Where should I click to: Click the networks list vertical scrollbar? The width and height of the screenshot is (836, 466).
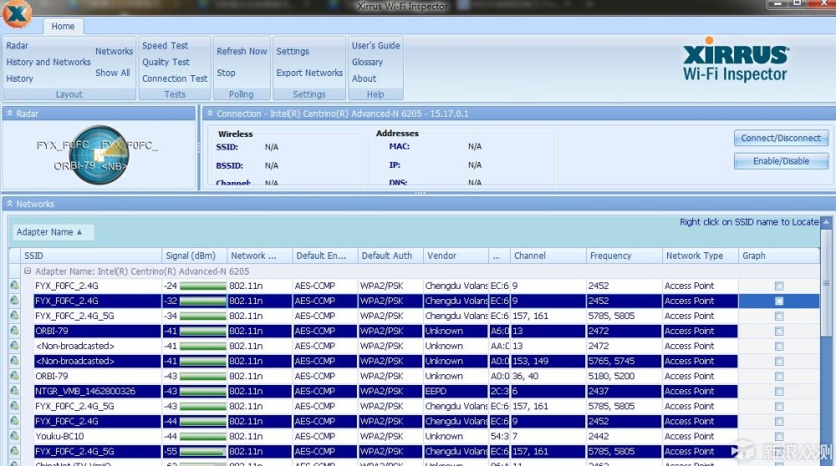826,341
